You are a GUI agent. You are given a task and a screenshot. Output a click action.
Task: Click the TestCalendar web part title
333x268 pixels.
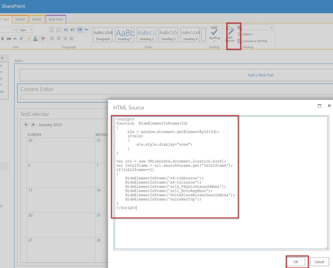click(x=35, y=114)
